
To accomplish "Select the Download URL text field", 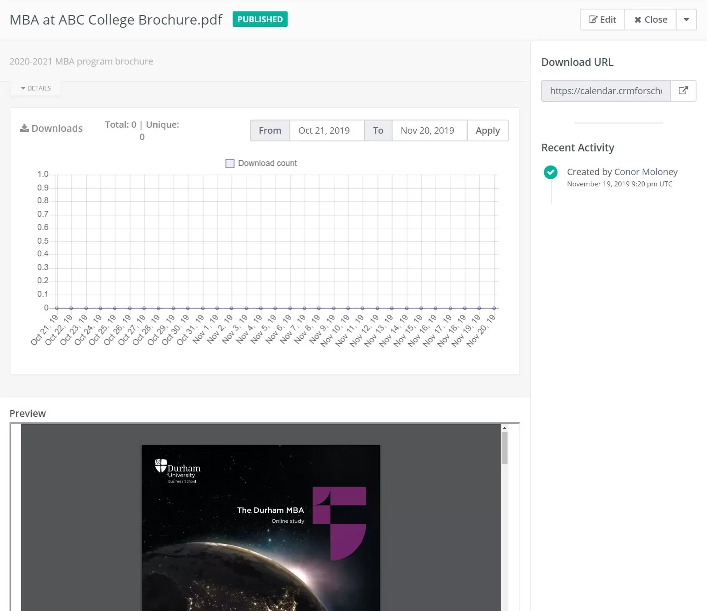I will [x=606, y=91].
